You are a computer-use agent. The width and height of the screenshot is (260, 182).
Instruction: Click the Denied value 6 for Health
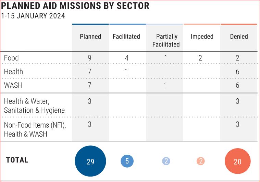tap(237, 72)
